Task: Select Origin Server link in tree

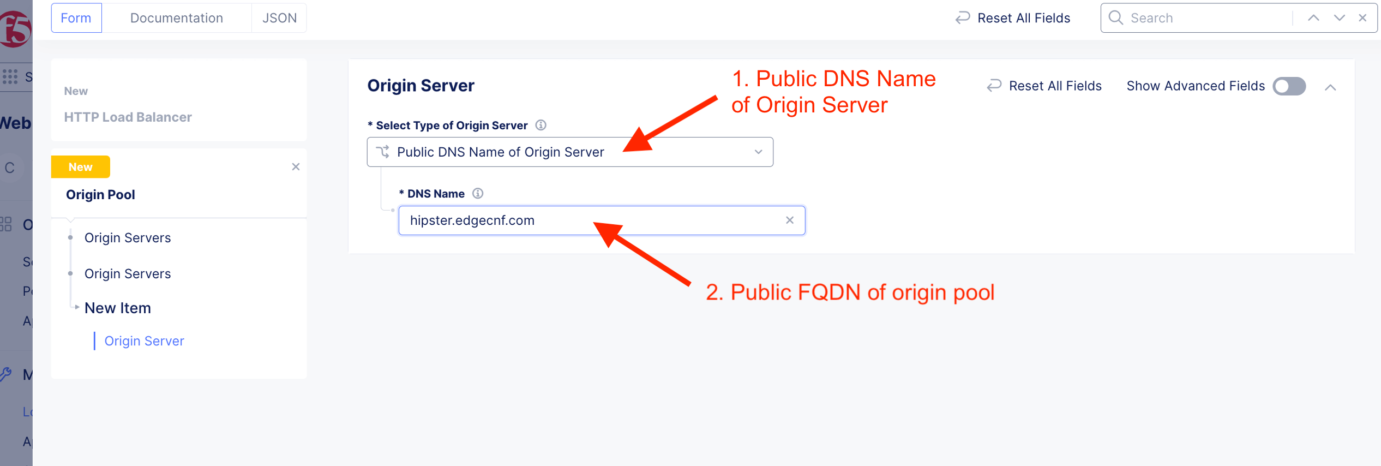Action: click(144, 341)
